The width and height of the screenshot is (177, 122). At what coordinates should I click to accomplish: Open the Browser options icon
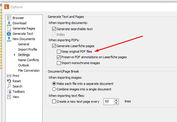pyautogui.click(x=9, y=18)
